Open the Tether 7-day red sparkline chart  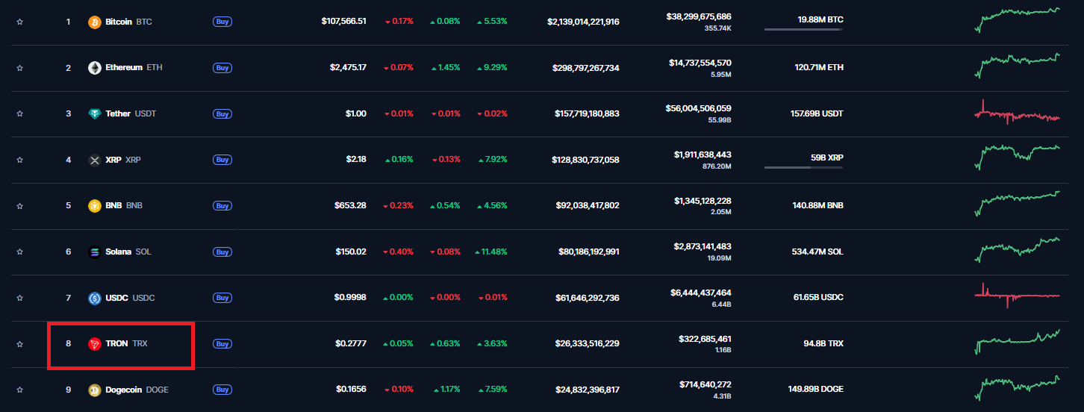[x=1017, y=113]
